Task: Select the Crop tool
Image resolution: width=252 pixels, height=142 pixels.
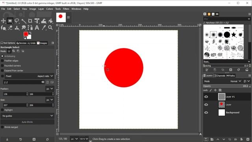Action: coord(30,21)
